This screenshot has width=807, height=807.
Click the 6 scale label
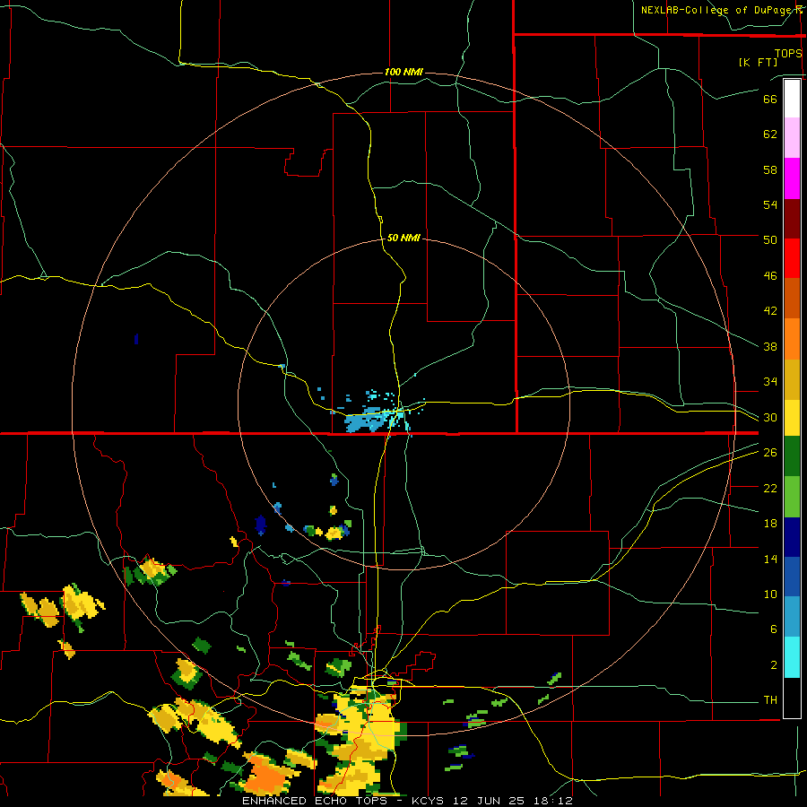click(x=773, y=629)
